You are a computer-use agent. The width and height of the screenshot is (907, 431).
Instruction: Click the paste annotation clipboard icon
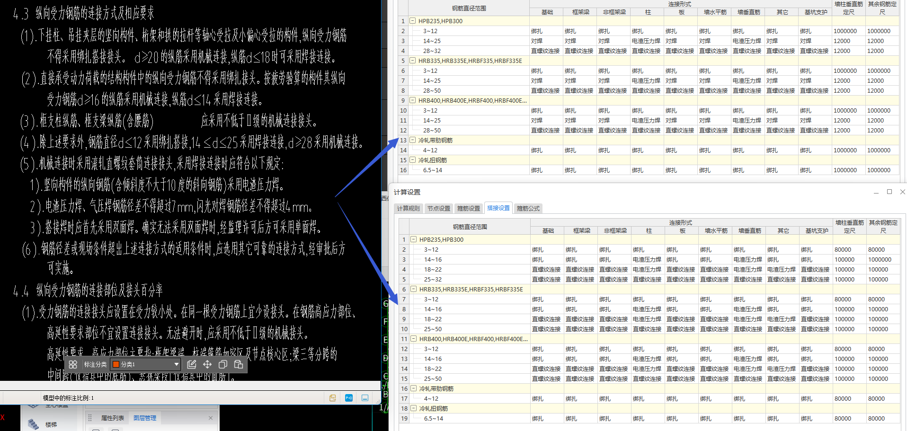239,364
